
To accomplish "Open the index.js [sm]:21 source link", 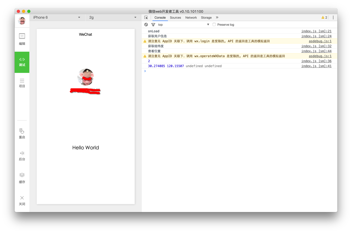I will coord(316,31).
